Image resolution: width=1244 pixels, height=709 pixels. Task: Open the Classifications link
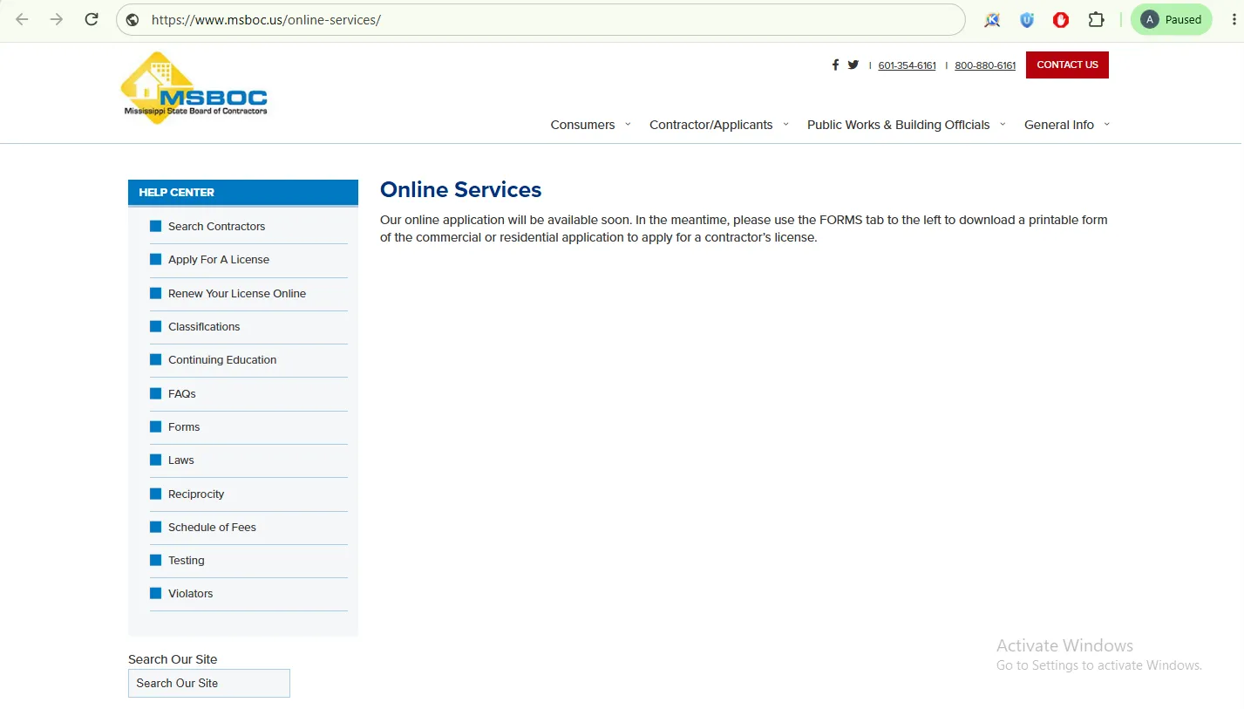click(x=204, y=326)
